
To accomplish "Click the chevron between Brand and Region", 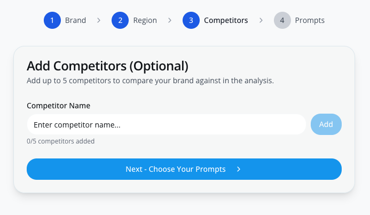I will coord(99,21).
